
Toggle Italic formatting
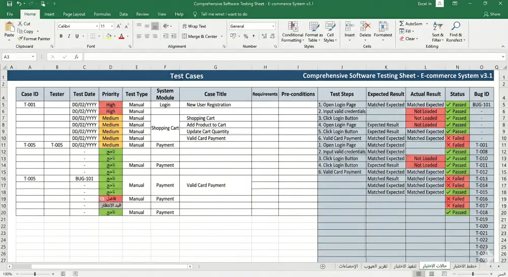[69, 36]
